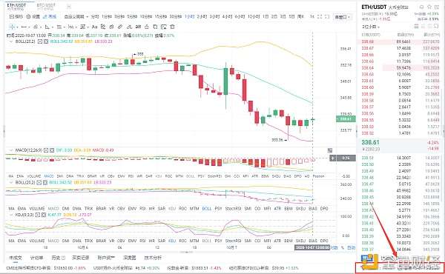This screenshot has height=274, width=445.
Task: Open the 账户资产 account assets tab
Action: (106, 258)
